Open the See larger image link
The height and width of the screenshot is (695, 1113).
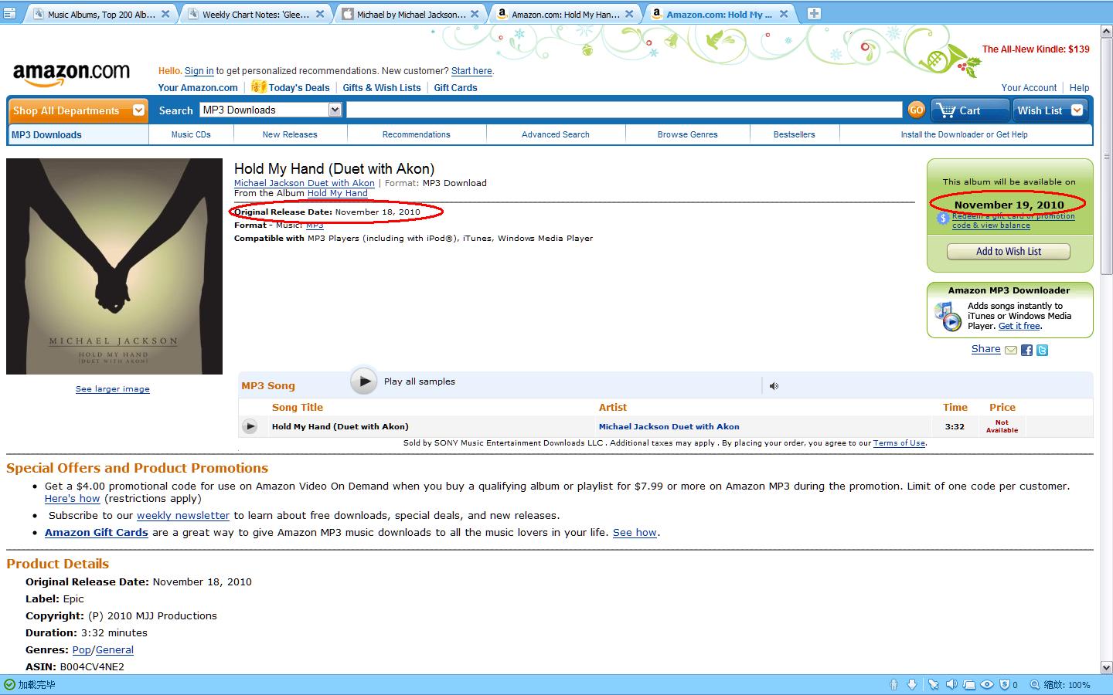click(113, 389)
